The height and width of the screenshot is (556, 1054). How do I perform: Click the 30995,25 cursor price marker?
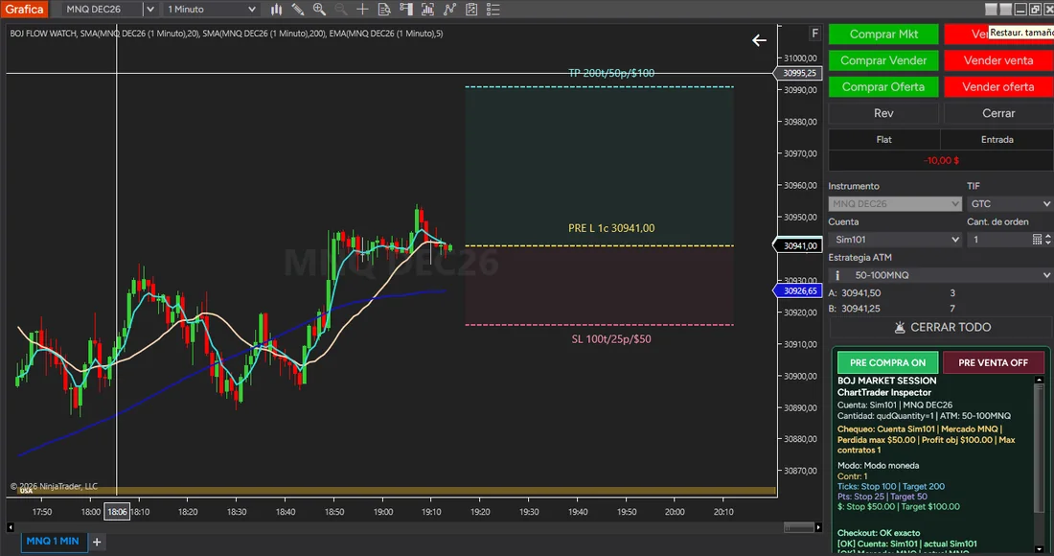[x=798, y=73]
